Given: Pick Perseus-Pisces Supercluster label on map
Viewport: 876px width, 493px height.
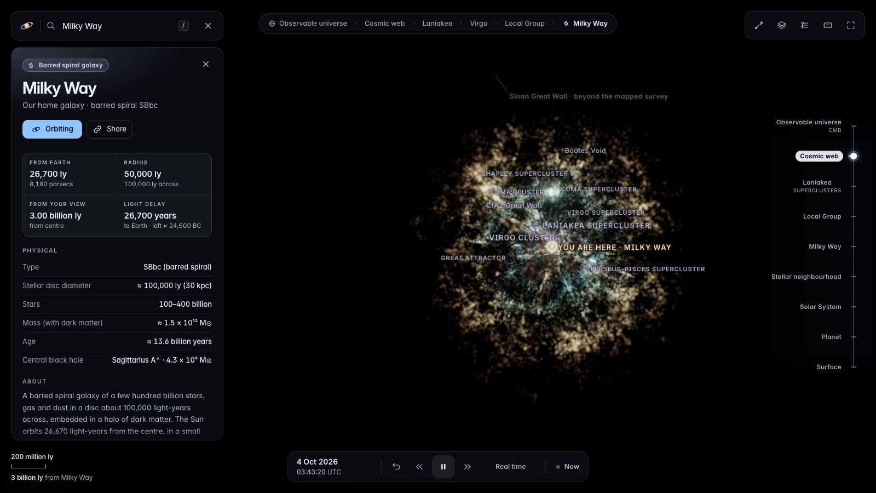Looking at the screenshot, I should tap(648, 269).
